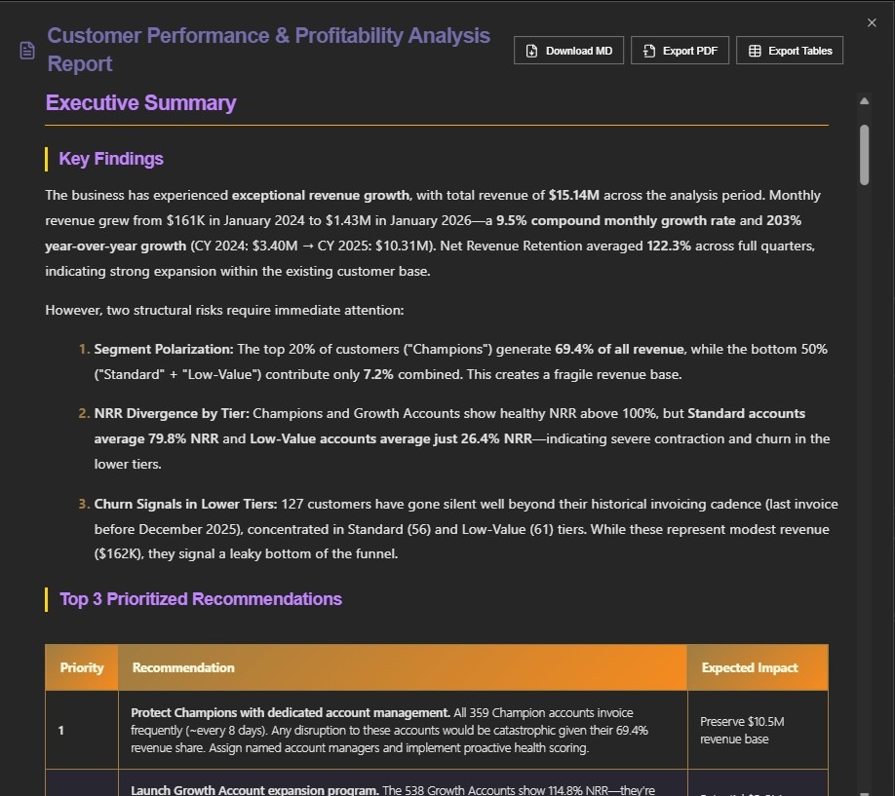The width and height of the screenshot is (895, 796).
Task: Click the Top 3 Prioritized Recommendations heading
Action: coord(200,598)
